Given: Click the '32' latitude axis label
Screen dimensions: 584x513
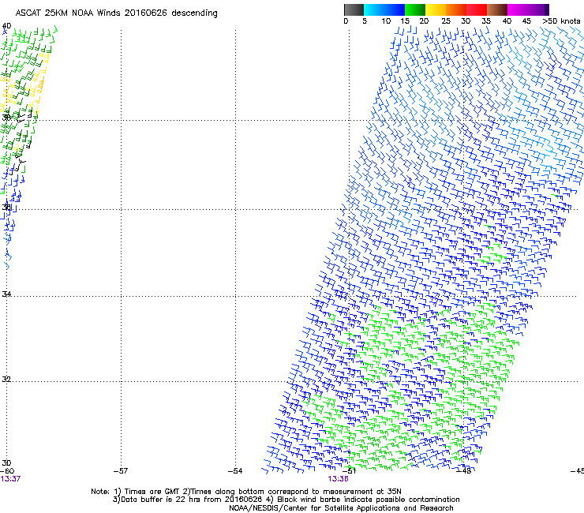Looking at the screenshot, I should pyautogui.click(x=6, y=380).
